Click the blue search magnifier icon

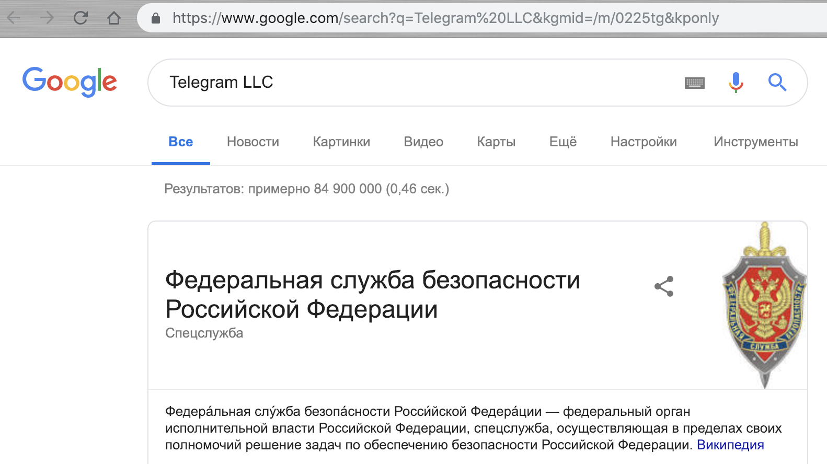coord(777,82)
